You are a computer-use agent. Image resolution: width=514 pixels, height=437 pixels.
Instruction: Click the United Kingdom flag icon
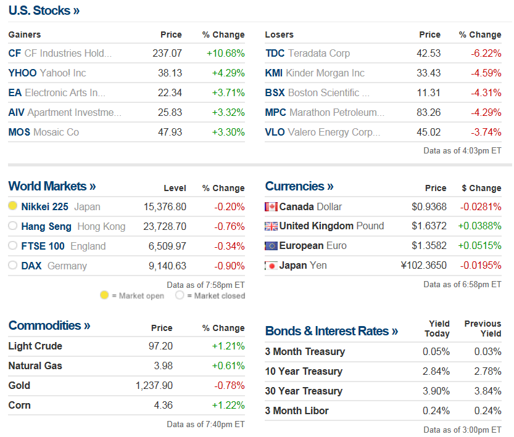[271, 226]
